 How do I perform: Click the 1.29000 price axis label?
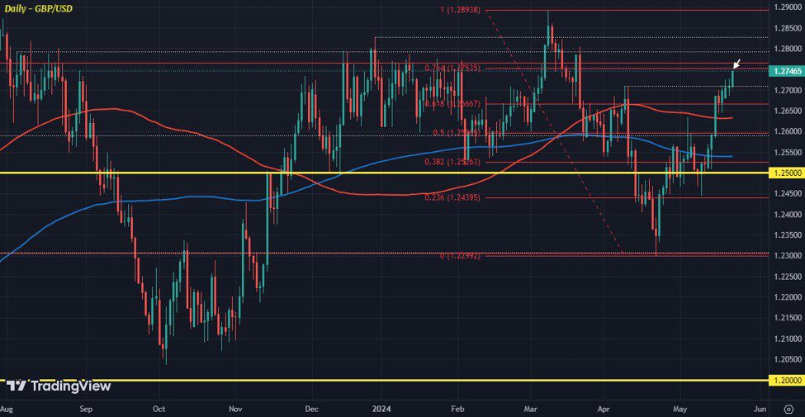point(787,7)
